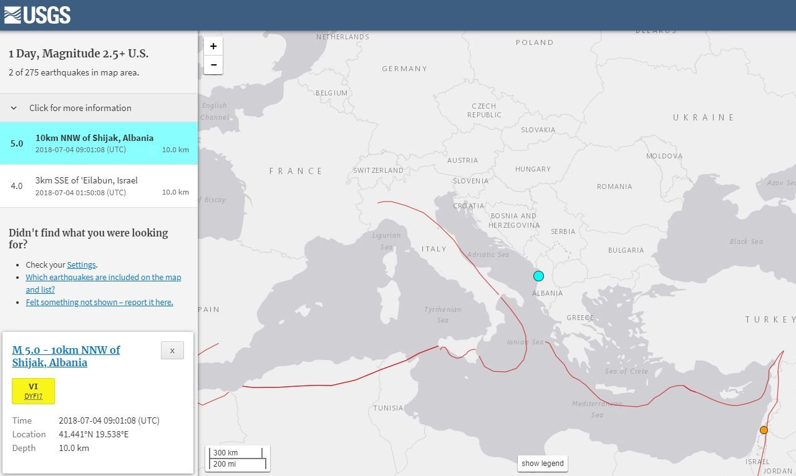
Task: Click the POLAND label on map
Action: (x=535, y=42)
